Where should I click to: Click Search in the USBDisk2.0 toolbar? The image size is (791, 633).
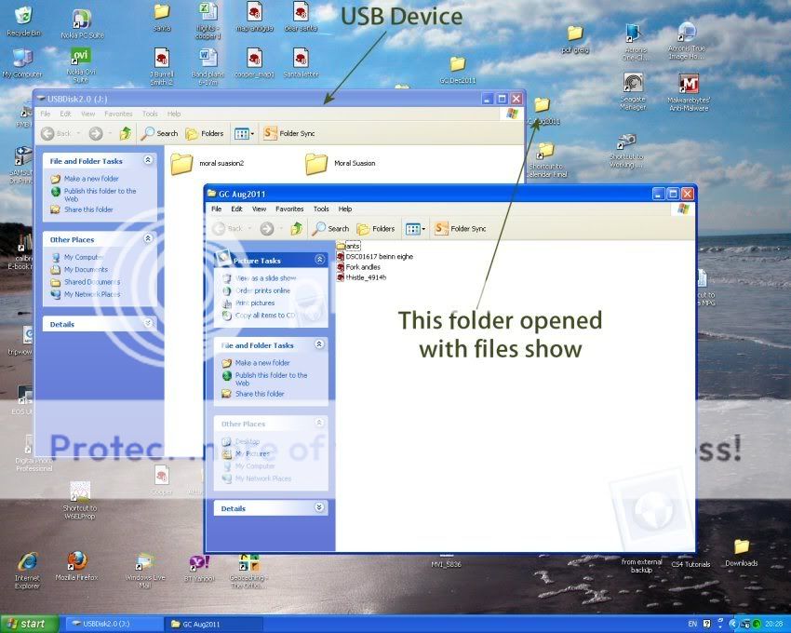(x=159, y=133)
